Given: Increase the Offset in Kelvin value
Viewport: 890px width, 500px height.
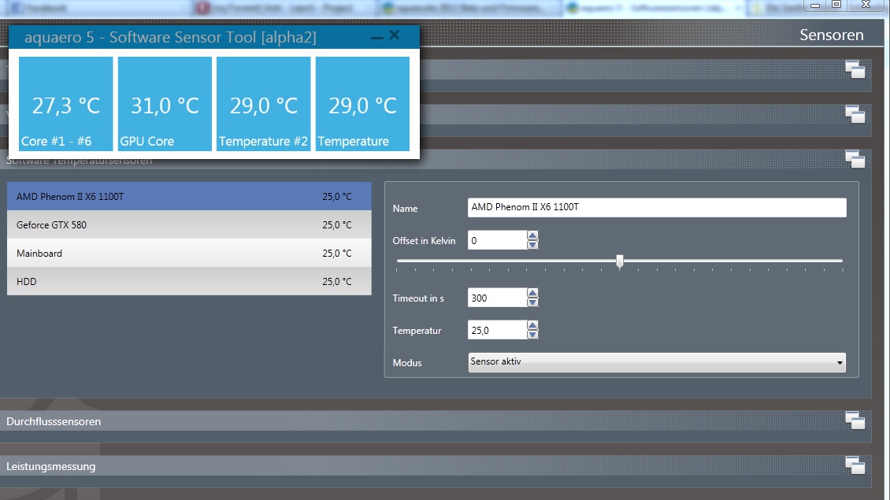Looking at the screenshot, I should tap(532, 235).
